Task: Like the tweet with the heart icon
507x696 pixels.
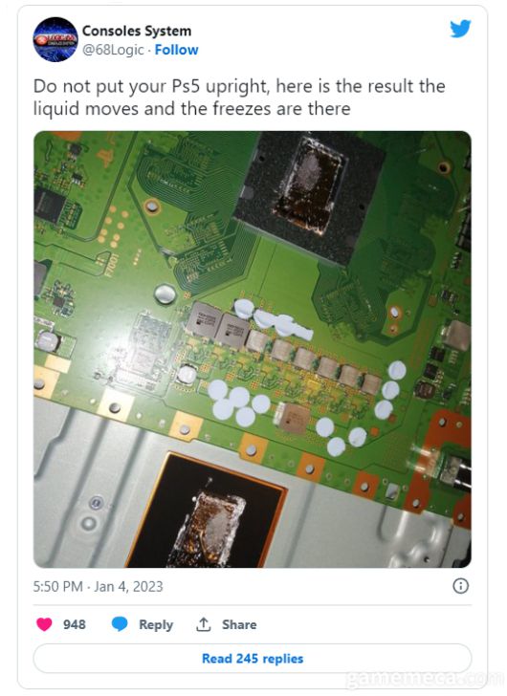Action: pos(44,624)
